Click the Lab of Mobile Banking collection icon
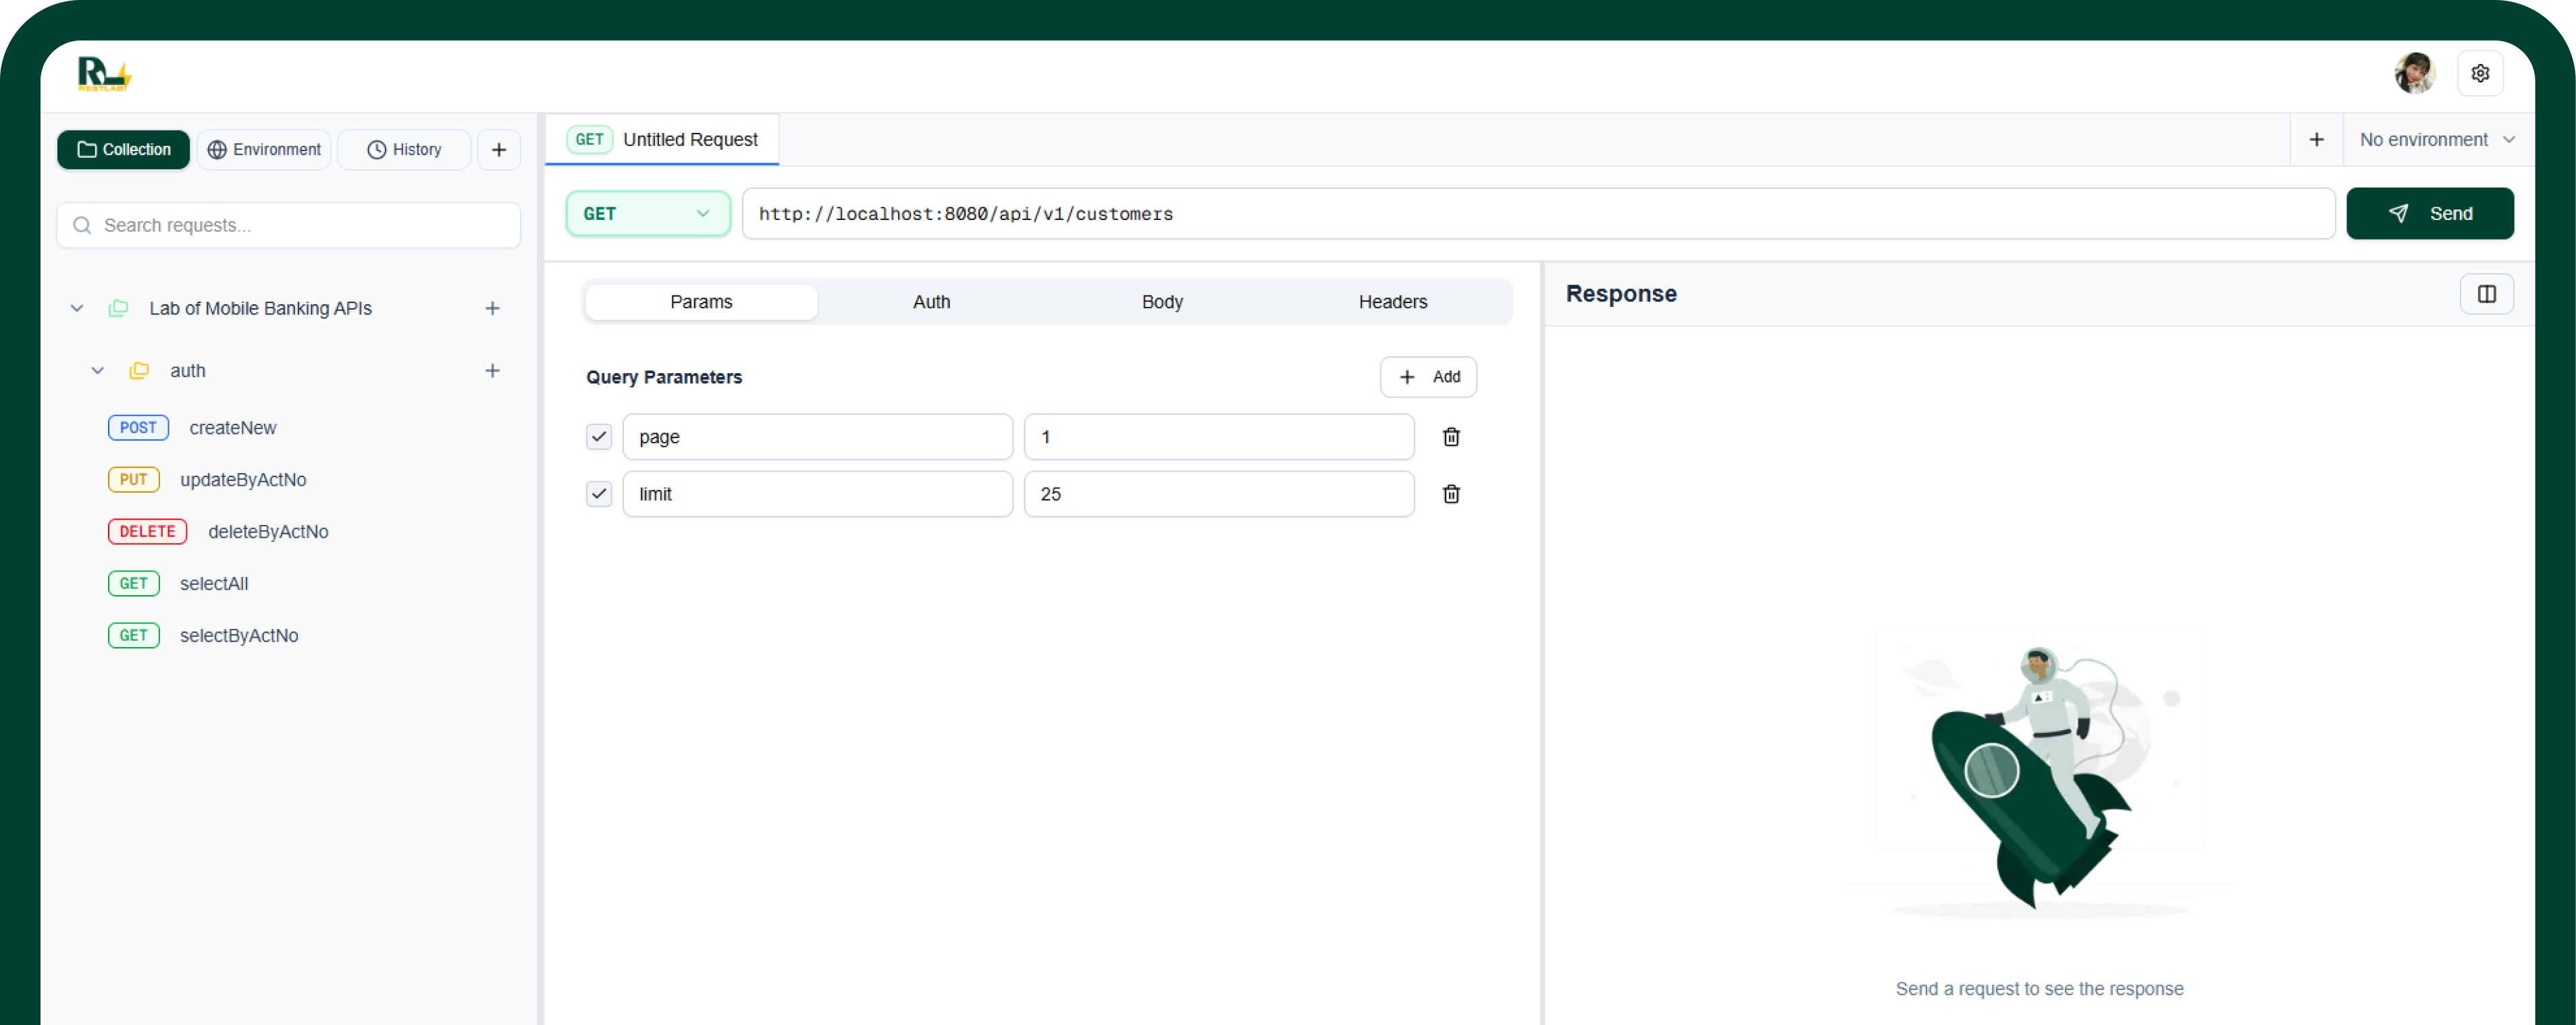 pyautogui.click(x=118, y=308)
